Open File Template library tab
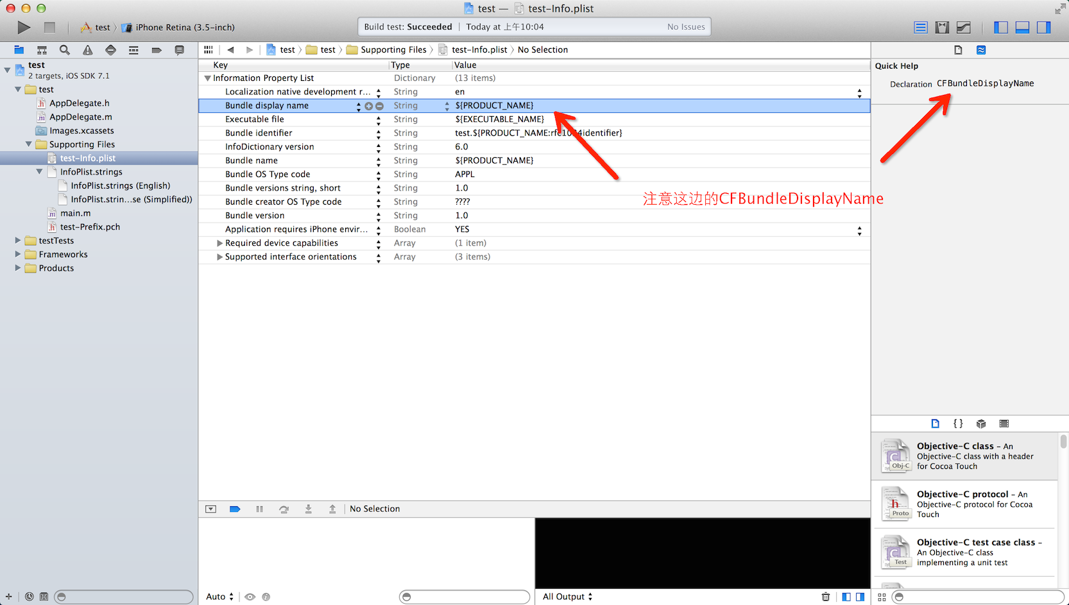The width and height of the screenshot is (1069, 605). click(935, 423)
